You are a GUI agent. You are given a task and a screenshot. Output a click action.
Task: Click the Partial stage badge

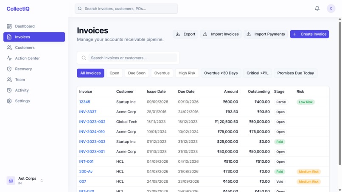[281, 102]
